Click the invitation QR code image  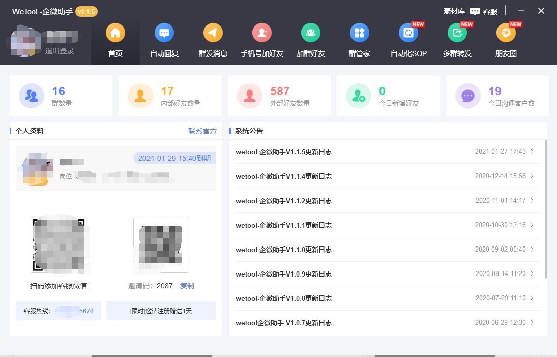click(x=161, y=245)
